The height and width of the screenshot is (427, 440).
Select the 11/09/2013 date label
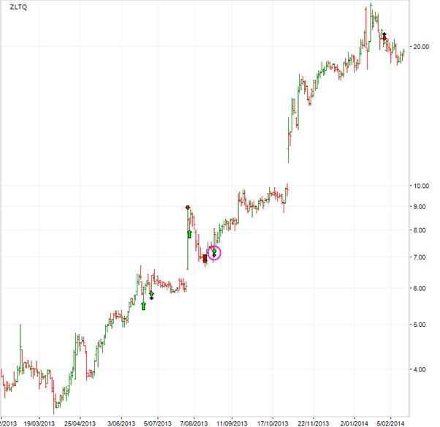click(232, 423)
